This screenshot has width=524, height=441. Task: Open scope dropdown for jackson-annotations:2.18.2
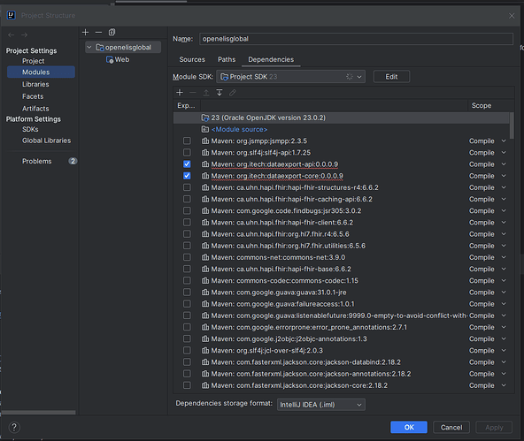pos(504,374)
